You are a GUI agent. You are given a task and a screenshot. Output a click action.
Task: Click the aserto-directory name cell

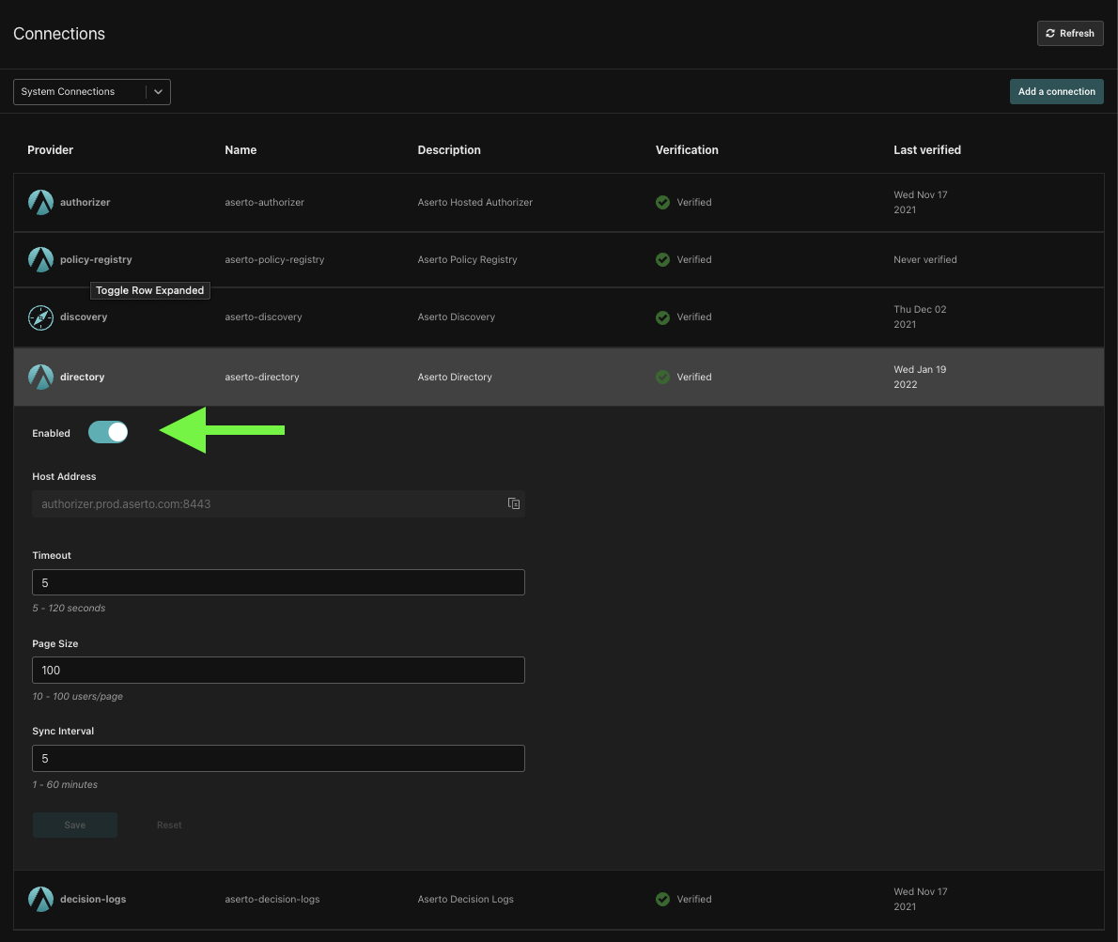[x=262, y=377]
